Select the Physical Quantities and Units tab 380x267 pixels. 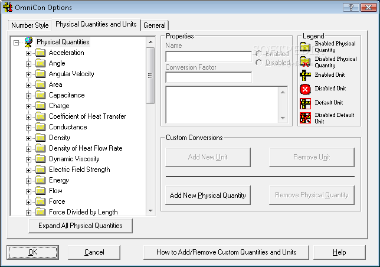[96, 24]
